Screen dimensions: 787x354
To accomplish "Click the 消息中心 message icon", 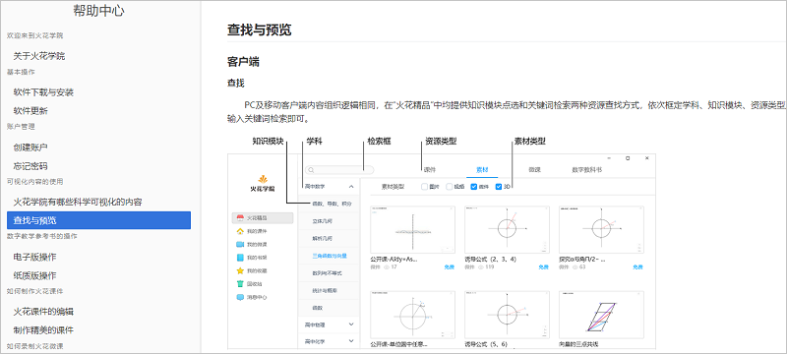I will (x=240, y=297).
